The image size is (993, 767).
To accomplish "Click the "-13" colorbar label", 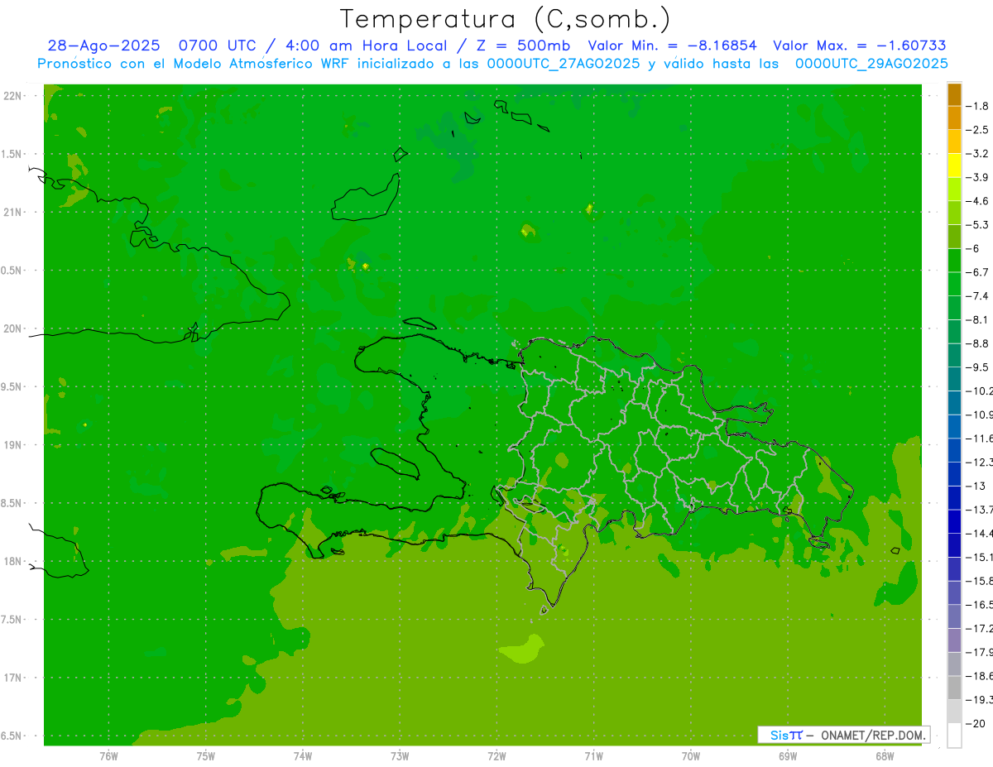I will pos(976,486).
